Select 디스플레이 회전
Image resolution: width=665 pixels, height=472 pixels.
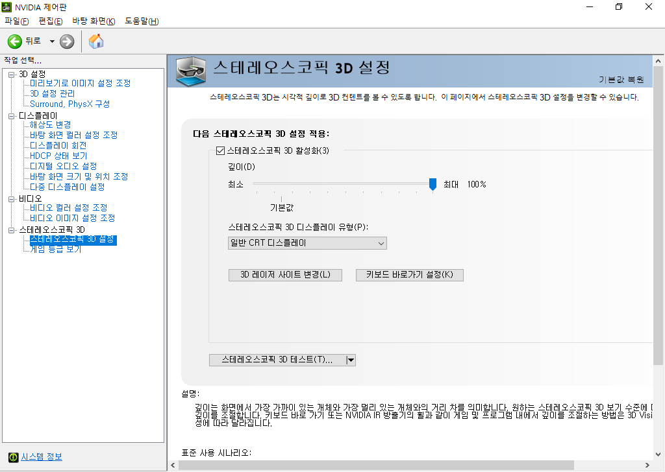coord(58,146)
